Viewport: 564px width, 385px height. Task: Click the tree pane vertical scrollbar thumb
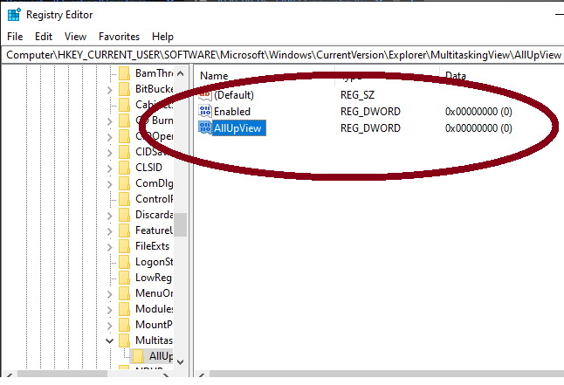tap(181, 224)
